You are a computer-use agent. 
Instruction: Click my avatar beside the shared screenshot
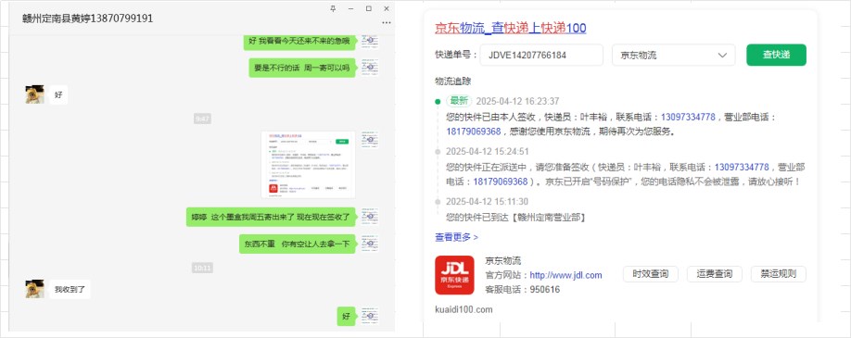click(x=370, y=140)
